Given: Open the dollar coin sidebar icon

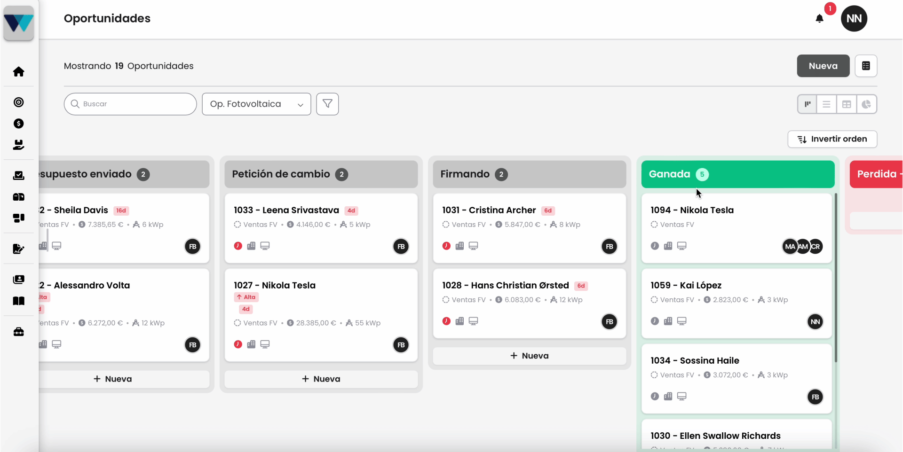Looking at the screenshot, I should point(19,124).
